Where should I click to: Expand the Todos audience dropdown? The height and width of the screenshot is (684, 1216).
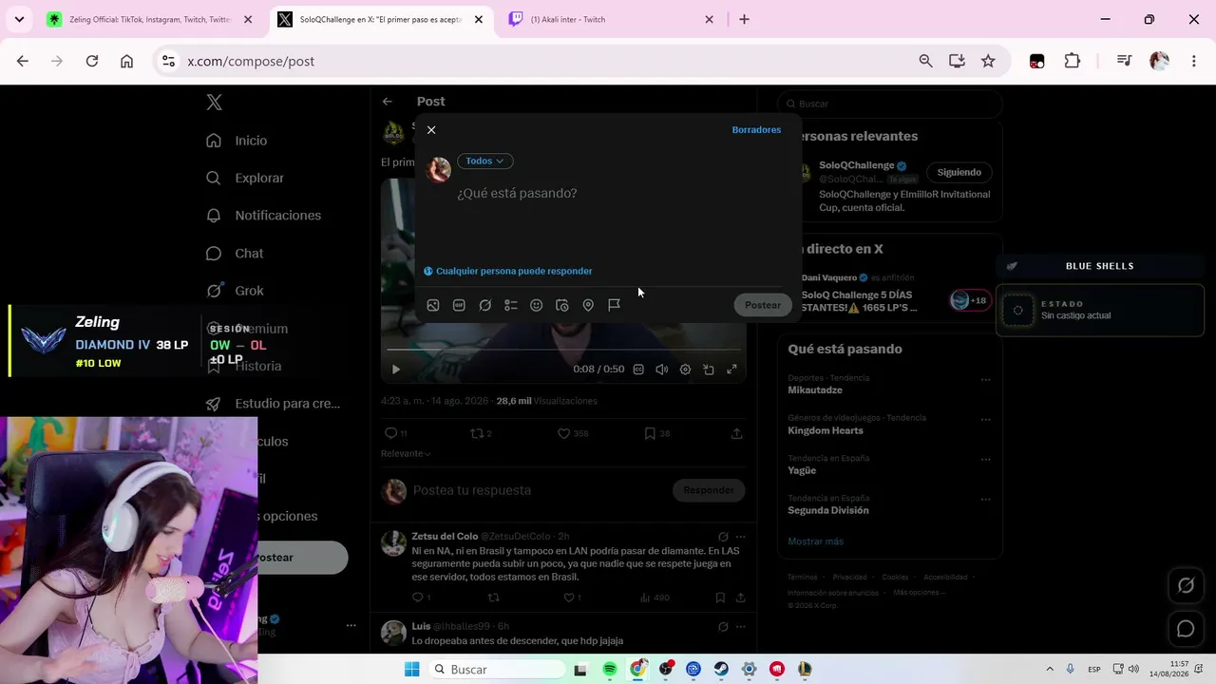485,161
